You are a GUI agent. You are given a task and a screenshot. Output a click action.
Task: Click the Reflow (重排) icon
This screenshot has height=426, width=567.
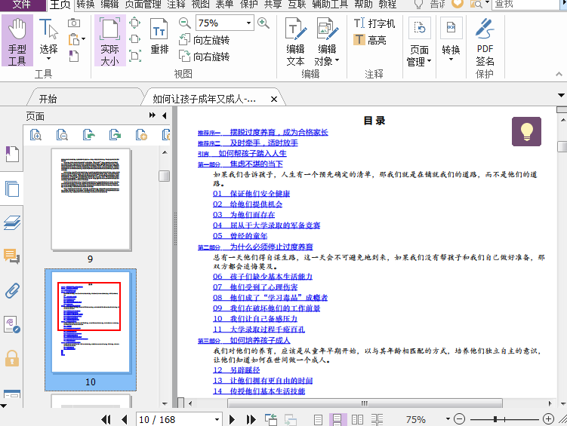[159, 37]
